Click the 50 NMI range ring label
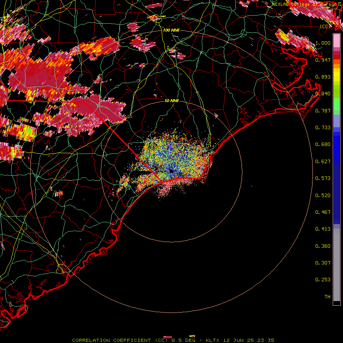 [x=171, y=101]
